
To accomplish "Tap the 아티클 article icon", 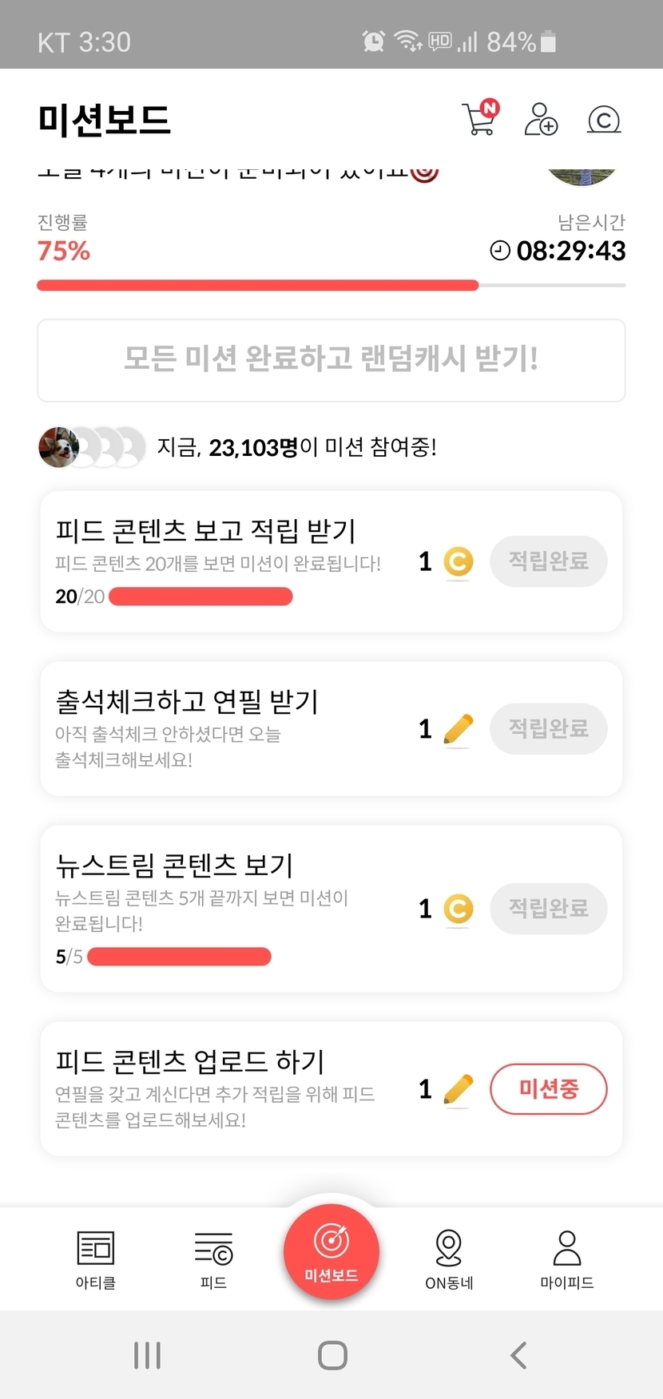I will [x=96, y=1258].
